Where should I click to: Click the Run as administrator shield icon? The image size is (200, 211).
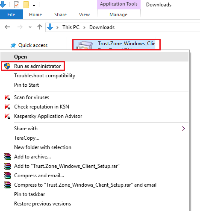click(7, 66)
